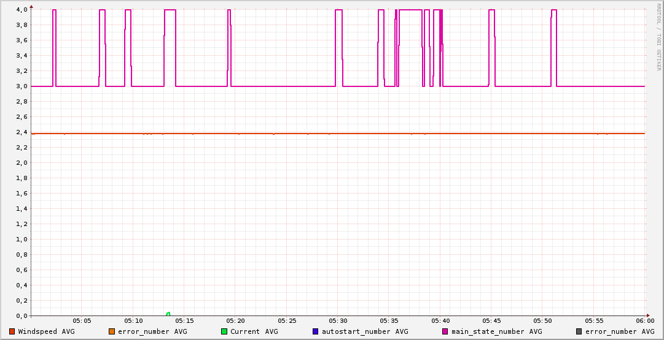The height and width of the screenshot is (340, 664).
Task: Select the Windspeed AVG legend label
Action: [46, 331]
